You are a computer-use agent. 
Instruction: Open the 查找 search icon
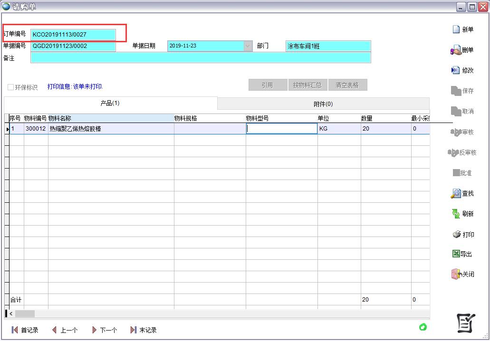[456, 193]
